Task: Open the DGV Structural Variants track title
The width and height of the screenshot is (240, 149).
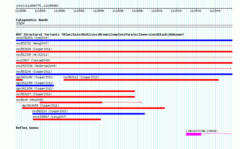Action: pyautogui.click(x=100, y=34)
